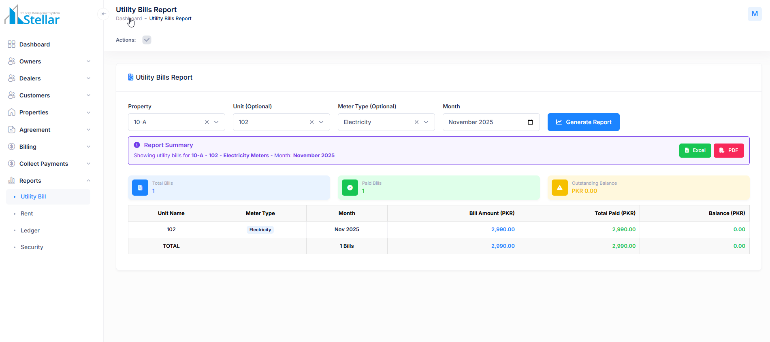Image resolution: width=770 pixels, height=342 pixels.
Task: Go to Dashboard in sidebar
Action: point(34,44)
